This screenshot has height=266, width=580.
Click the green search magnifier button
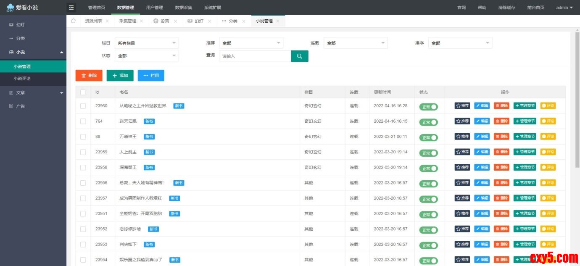pyautogui.click(x=300, y=56)
